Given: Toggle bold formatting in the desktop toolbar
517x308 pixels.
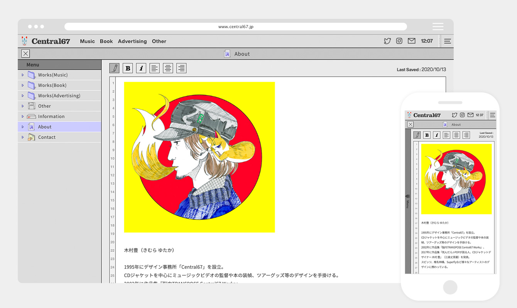Looking at the screenshot, I should [x=128, y=68].
